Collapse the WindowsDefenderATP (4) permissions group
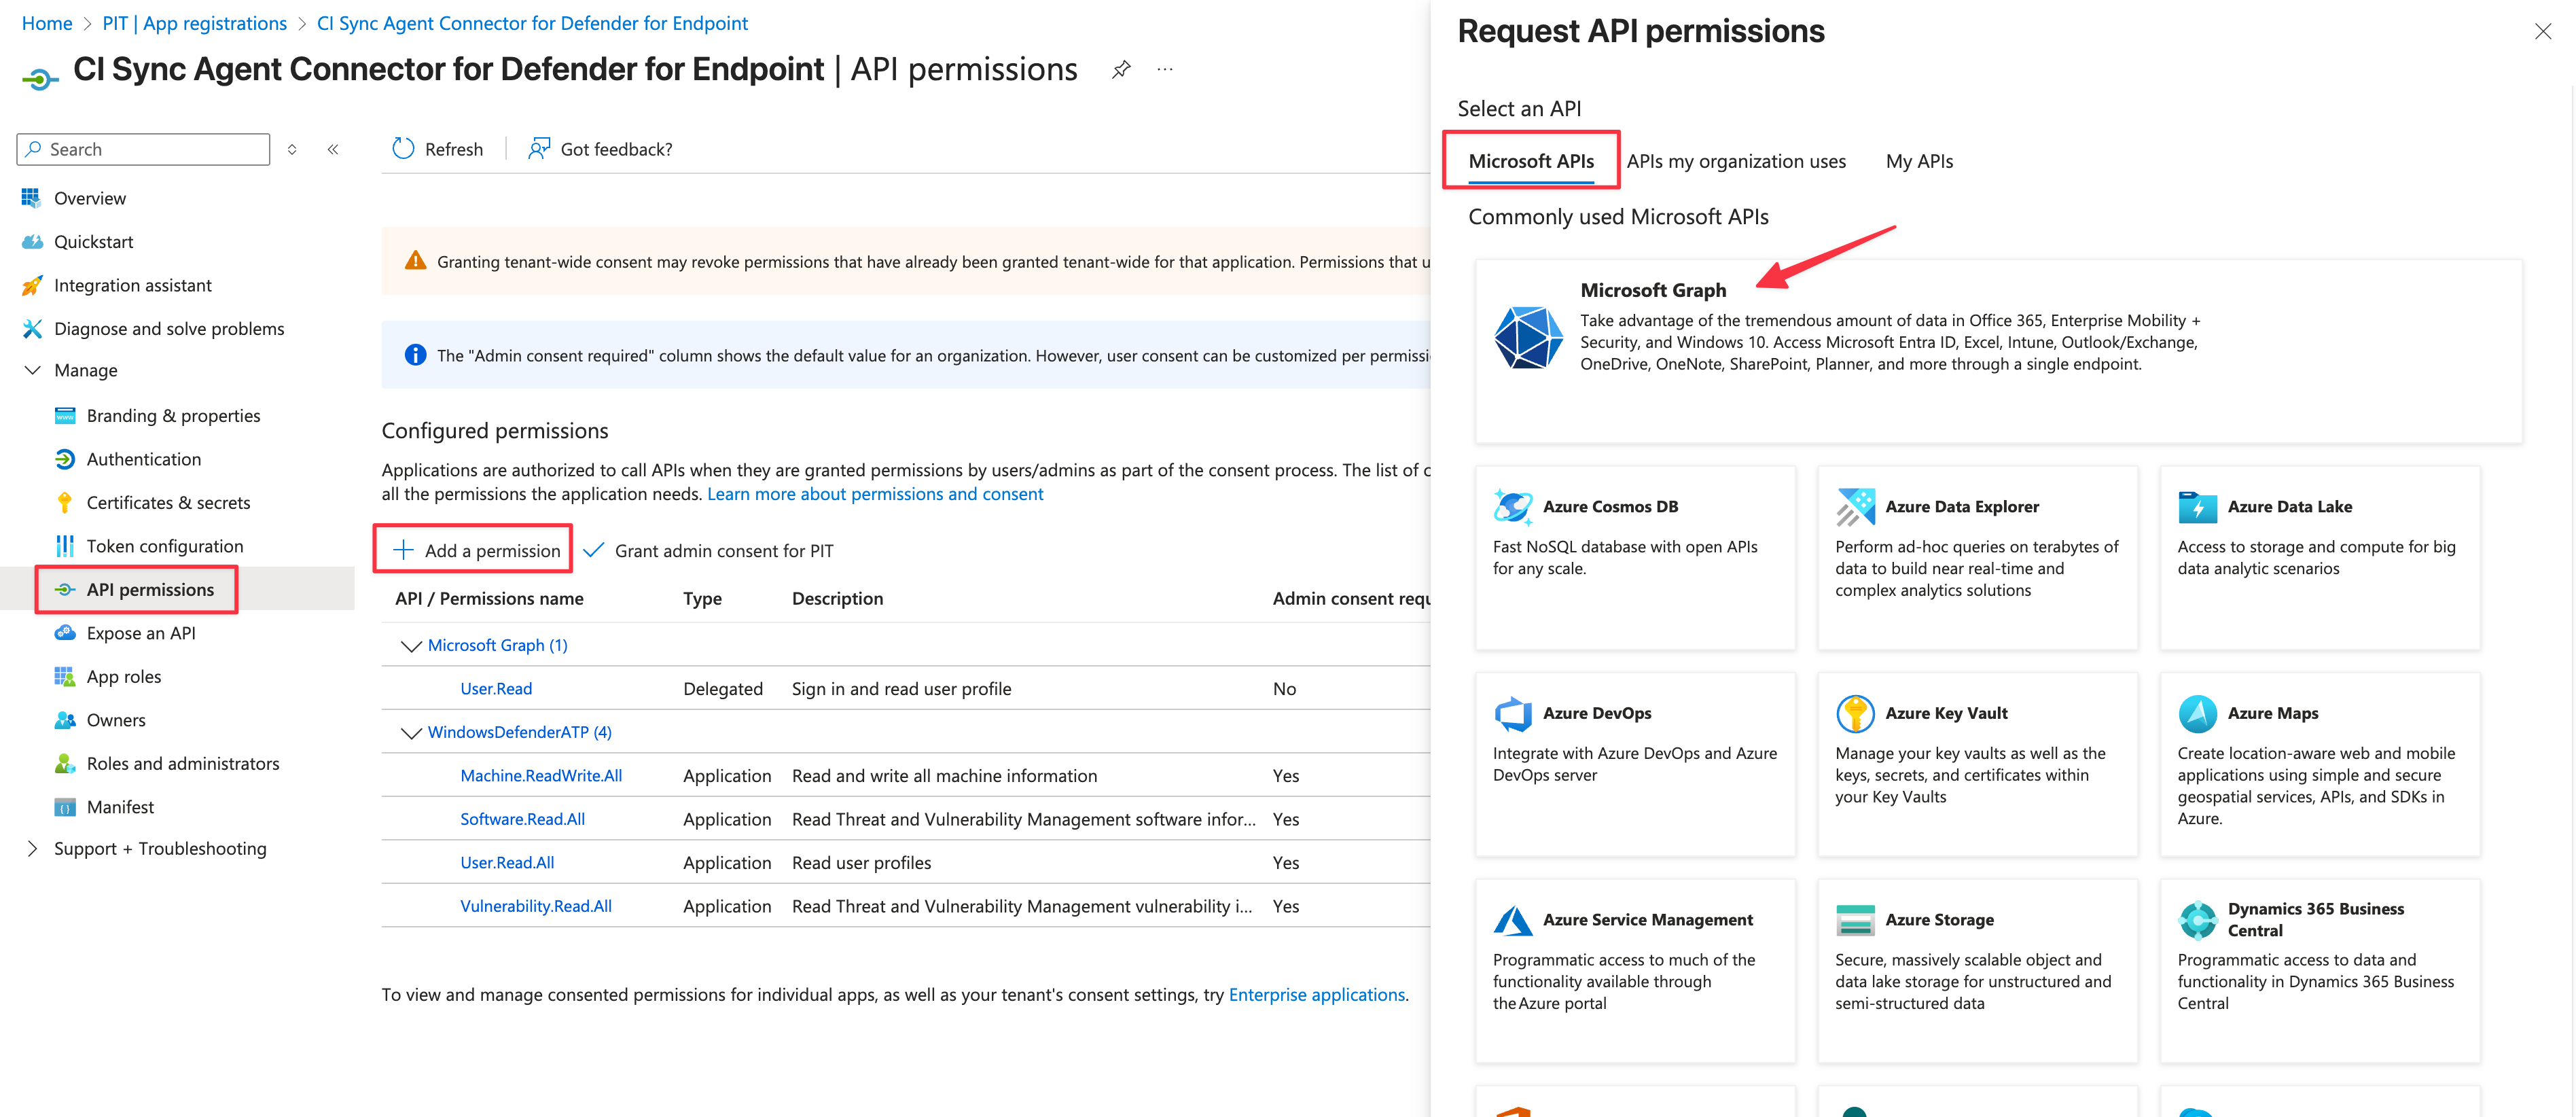The height and width of the screenshot is (1117, 2576). click(410, 733)
